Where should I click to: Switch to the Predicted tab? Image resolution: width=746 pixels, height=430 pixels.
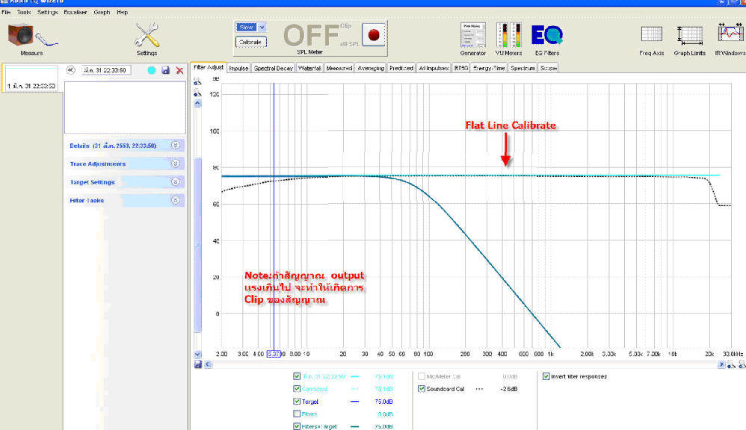click(x=401, y=69)
